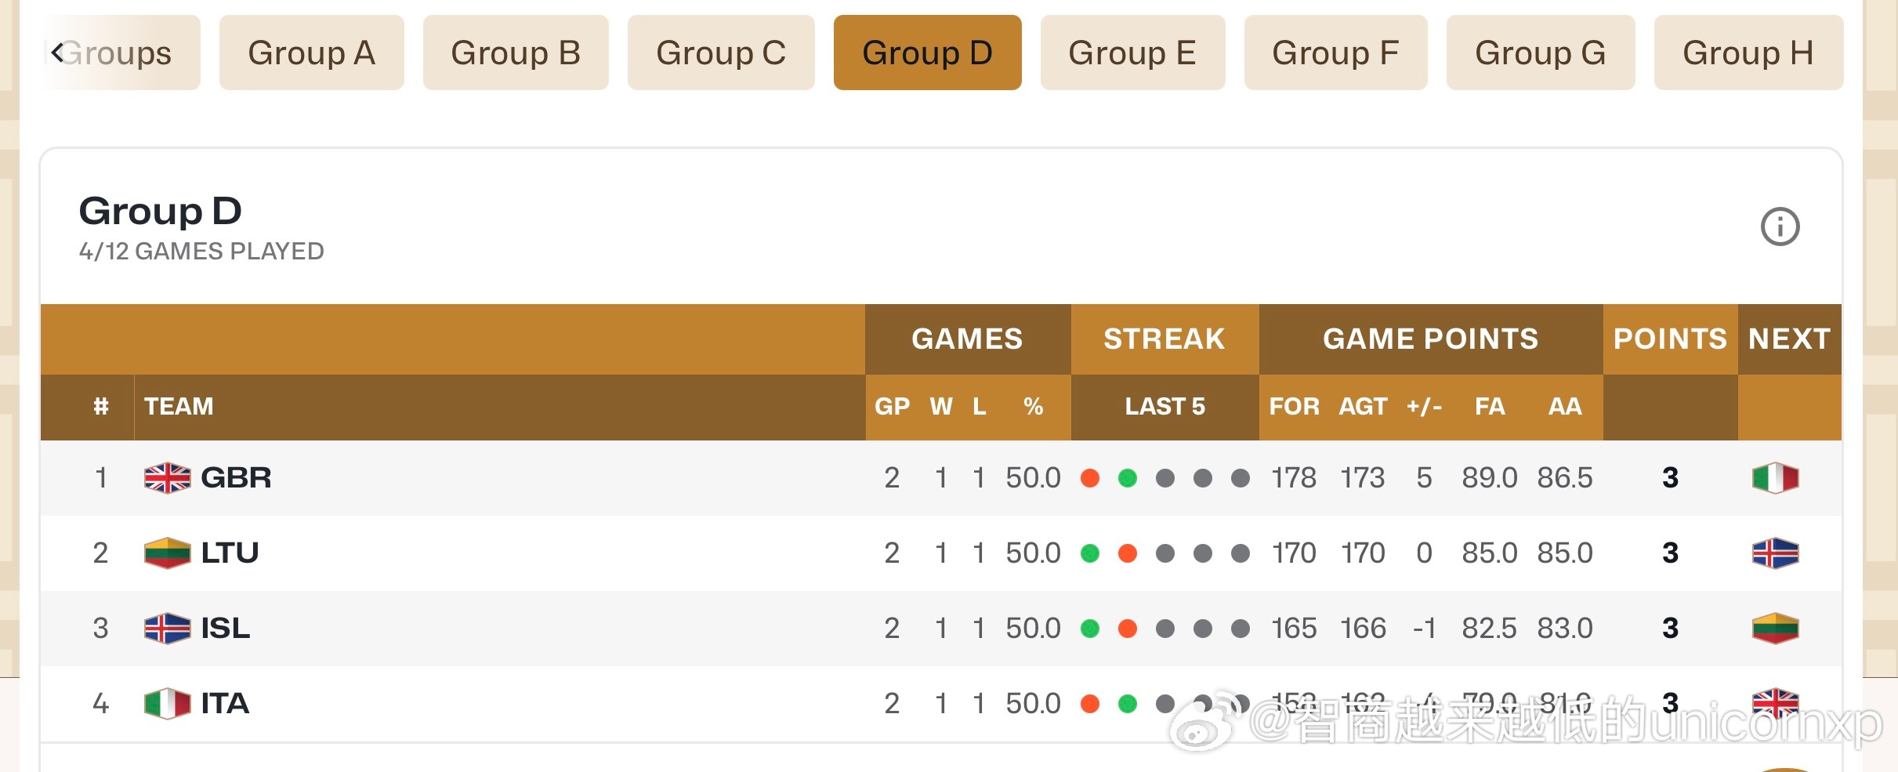1898x772 pixels.
Task: Click the LTU team name
Action: click(230, 553)
